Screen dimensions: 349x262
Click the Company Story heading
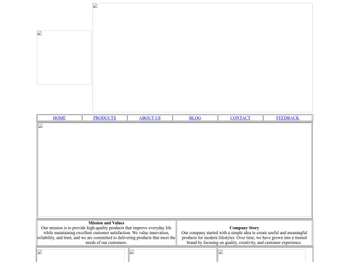tap(244, 228)
